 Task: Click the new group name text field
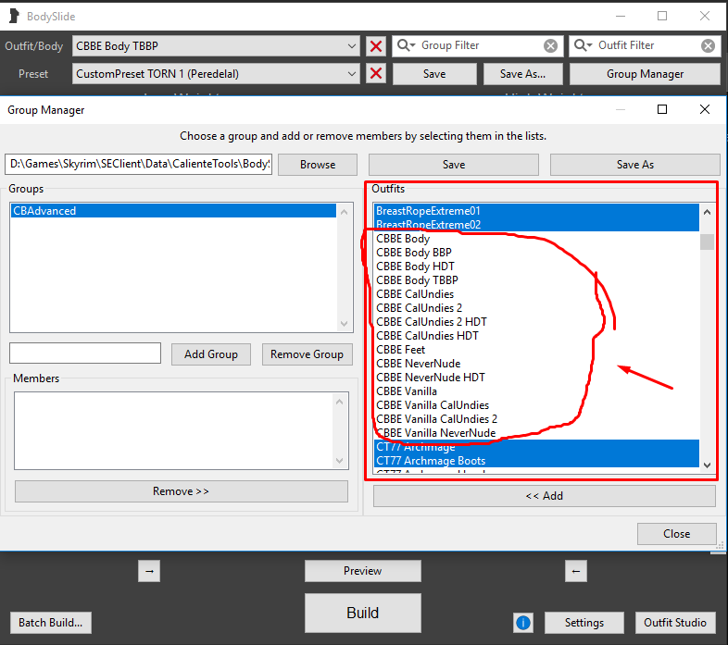(x=85, y=354)
